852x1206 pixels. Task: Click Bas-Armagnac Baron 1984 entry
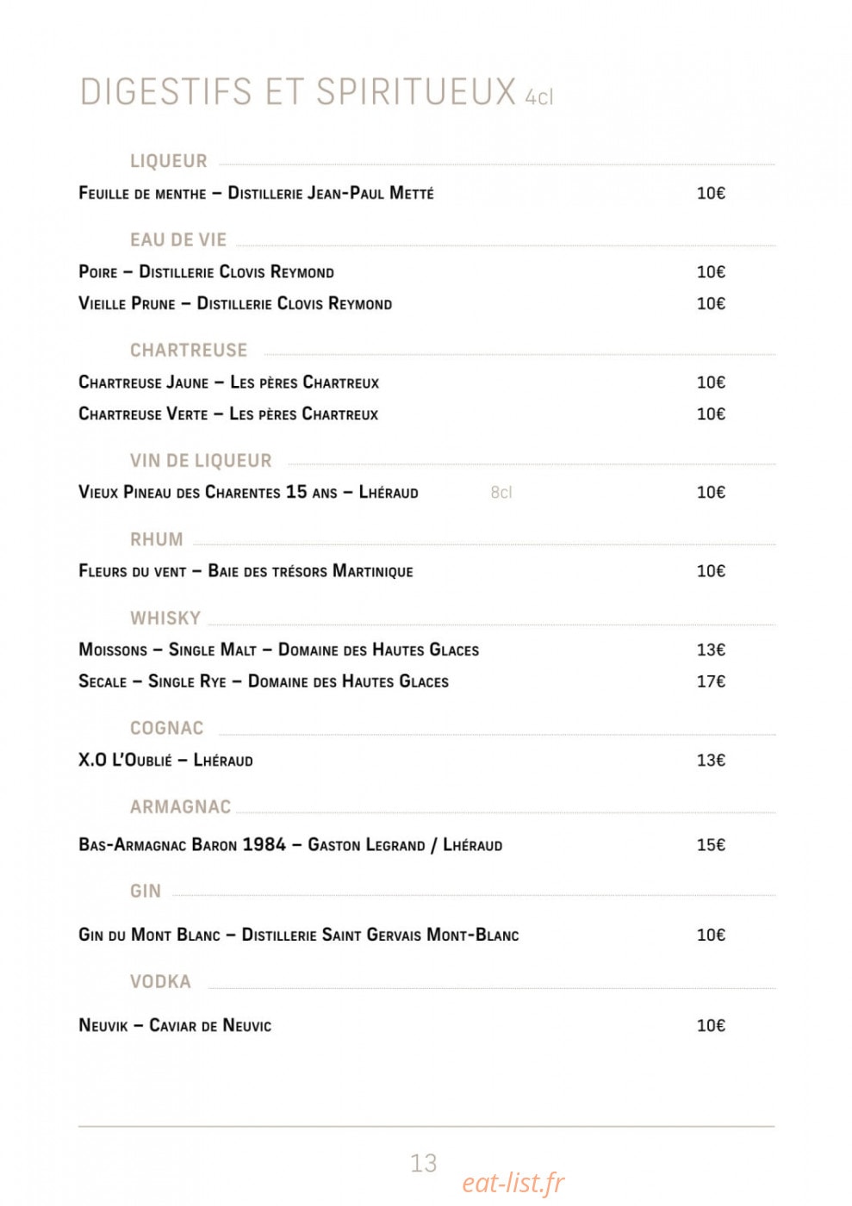click(290, 845)
